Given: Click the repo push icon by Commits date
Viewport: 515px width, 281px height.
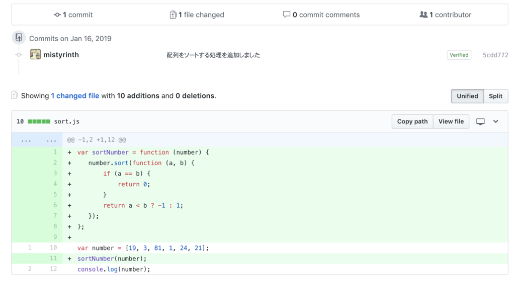Looking at the screenshot, I should pos(19,38).
